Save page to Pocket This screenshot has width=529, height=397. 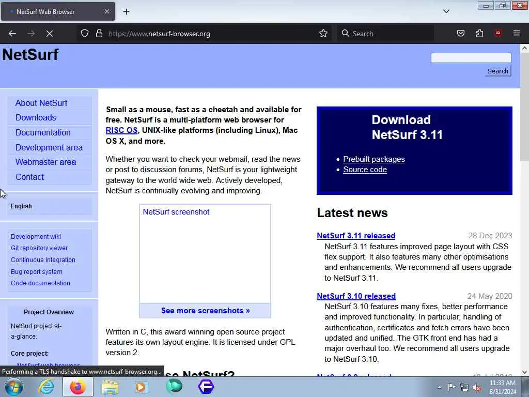[x=461, y=34]
